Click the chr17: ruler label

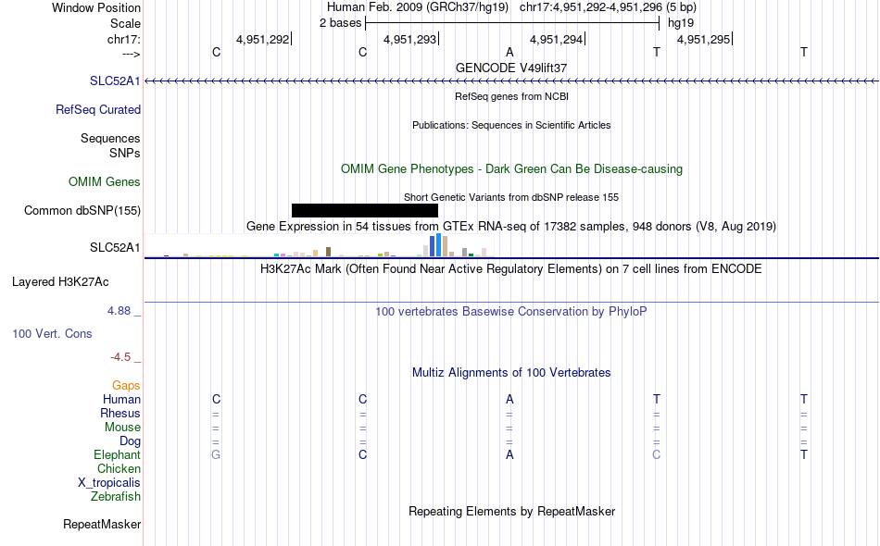click(124, 40)
